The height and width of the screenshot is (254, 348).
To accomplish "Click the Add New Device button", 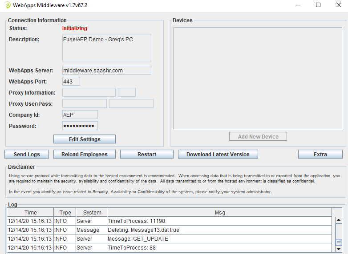I will [x=258, y=137].
